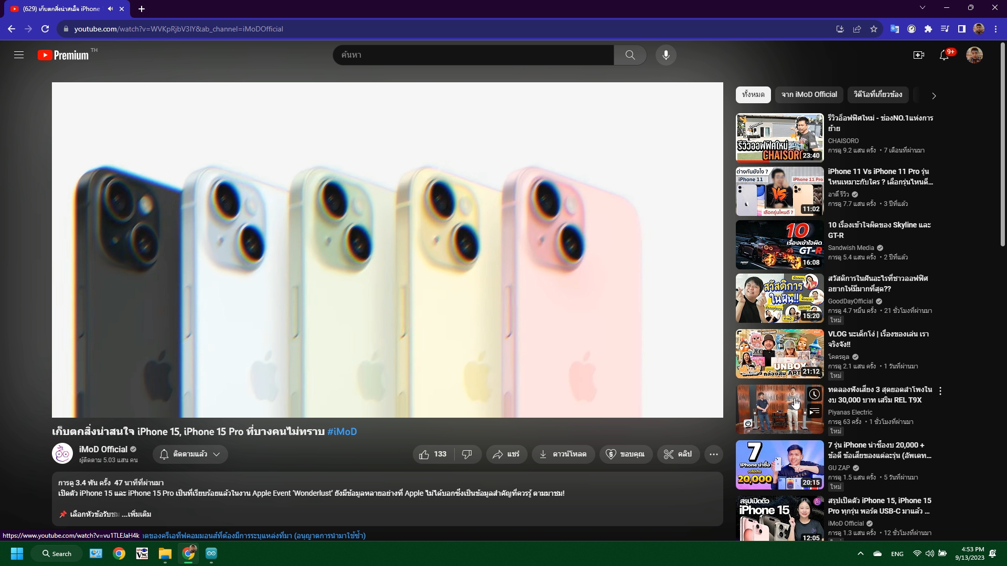Open media control playlist icon
The image size is (1007, 566).
945,29
